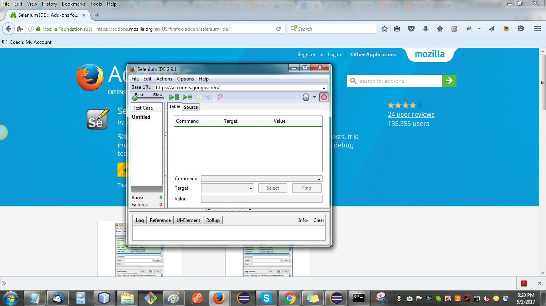Open the Target dropdown field
Screen dimensions: 546x306
click(227, 188)
